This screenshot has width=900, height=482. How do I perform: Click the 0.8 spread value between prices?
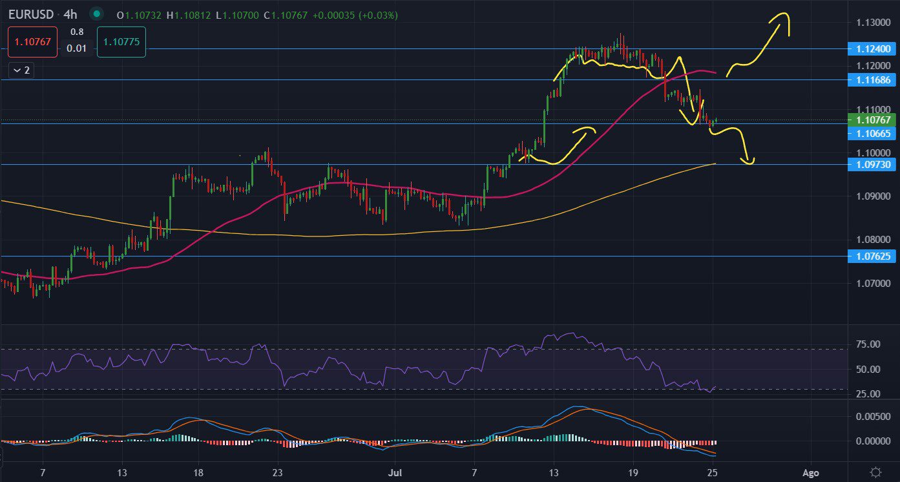pyautogui.click(x=77, y=32)
